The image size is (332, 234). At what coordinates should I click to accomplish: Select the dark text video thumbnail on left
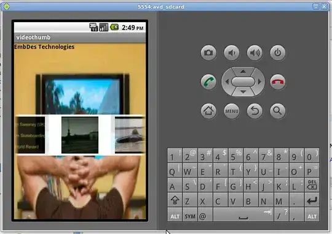[x=30, y=135]
